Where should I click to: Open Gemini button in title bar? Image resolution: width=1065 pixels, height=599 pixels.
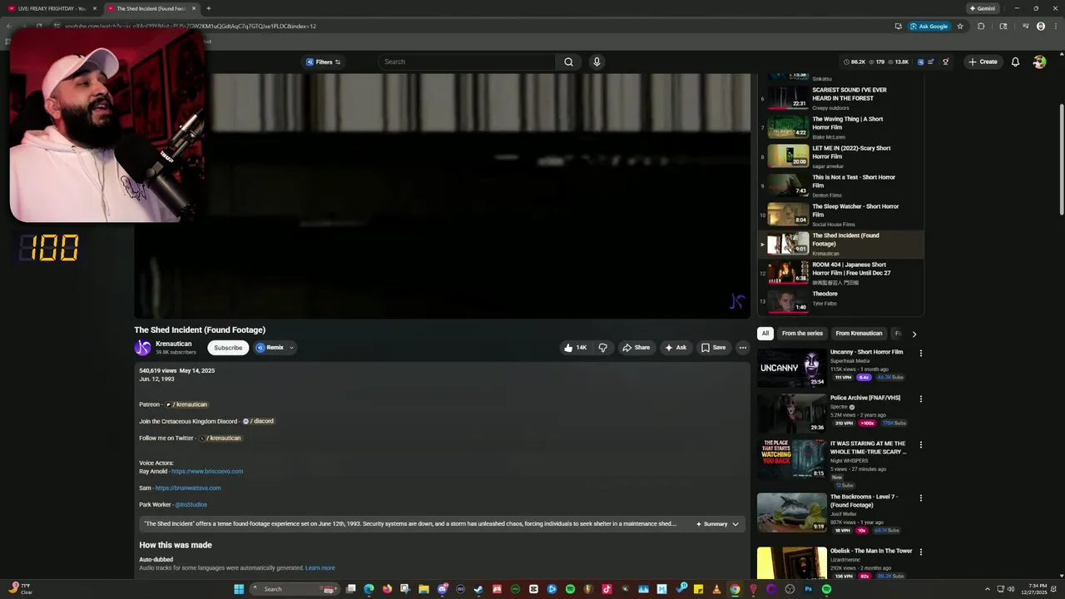(x=982, y=8)
